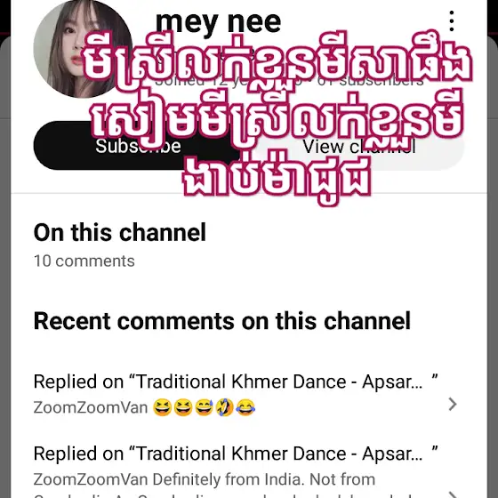Select the ZoomZoomVan Definitely from India comment
Screen dimensions: 498x498
pos(204,480)
